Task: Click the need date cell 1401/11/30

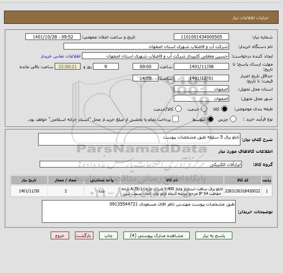Action: (29, 191)
